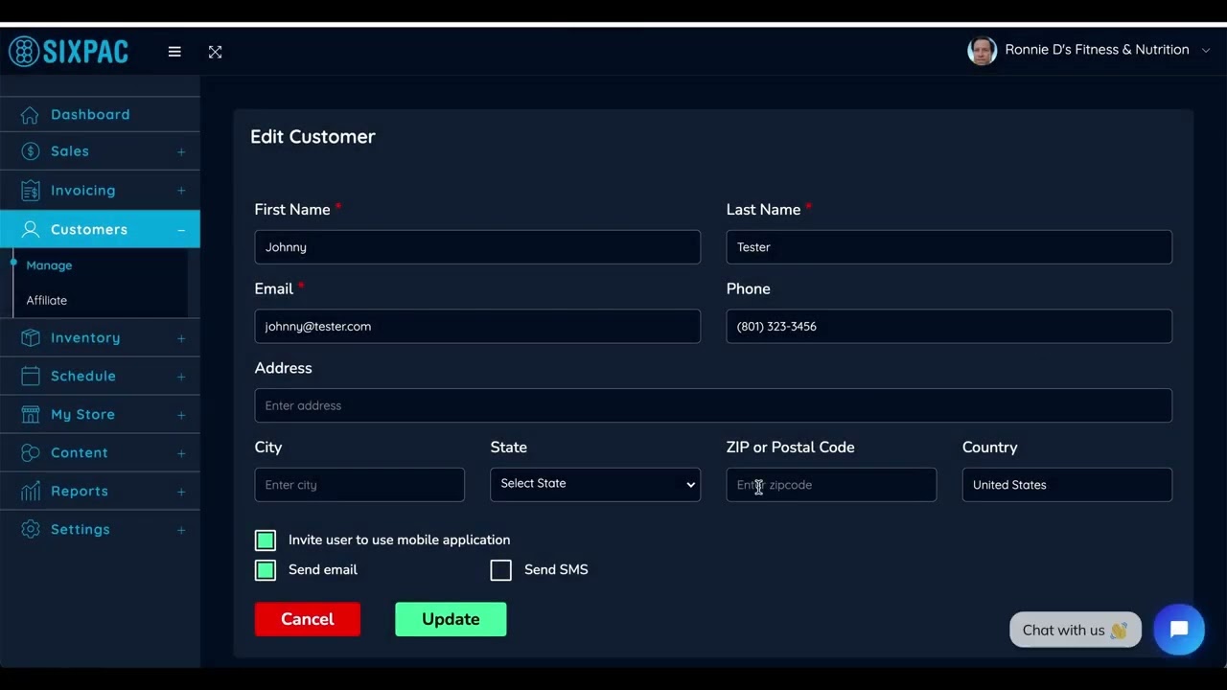Click Ronnie D's Fitness & Nutrition name
The image size is (1227, 690).
pyautogui.click(x=1097, y=50)
